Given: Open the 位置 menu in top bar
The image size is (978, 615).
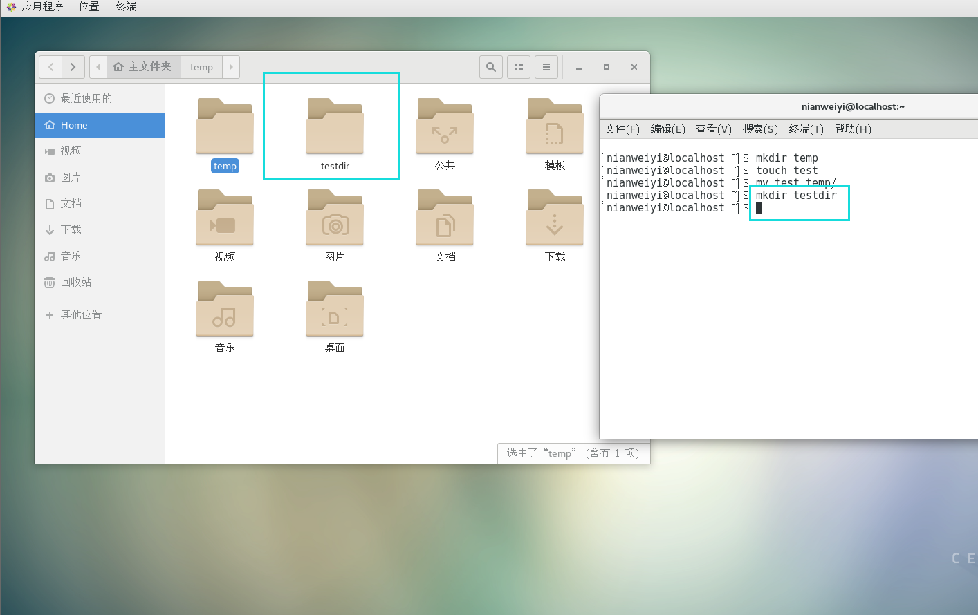Looking at the screenshot, I should click(x=89, y=7).
